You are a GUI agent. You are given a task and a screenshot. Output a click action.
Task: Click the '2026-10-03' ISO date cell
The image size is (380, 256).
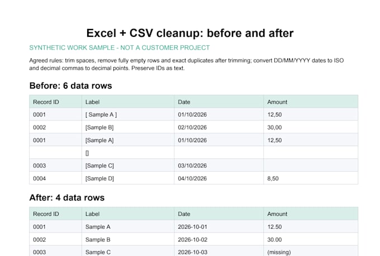219,252
